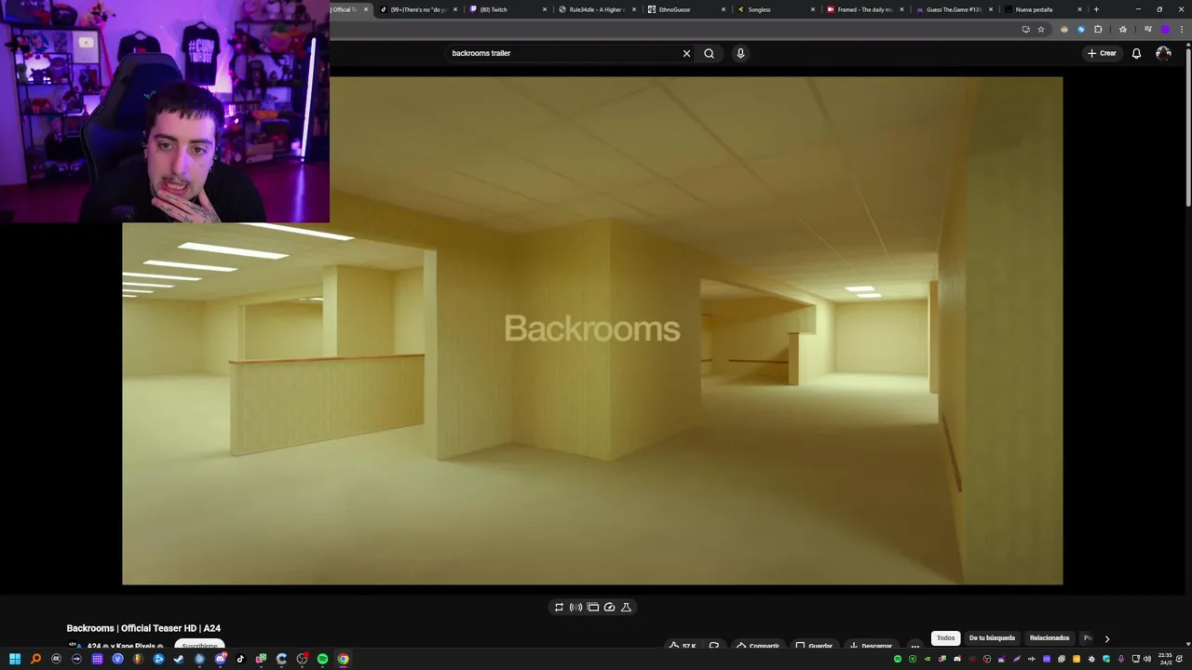Click the YouTube search magnifier button
1192x670 pixels.
(x=709, y=53)
